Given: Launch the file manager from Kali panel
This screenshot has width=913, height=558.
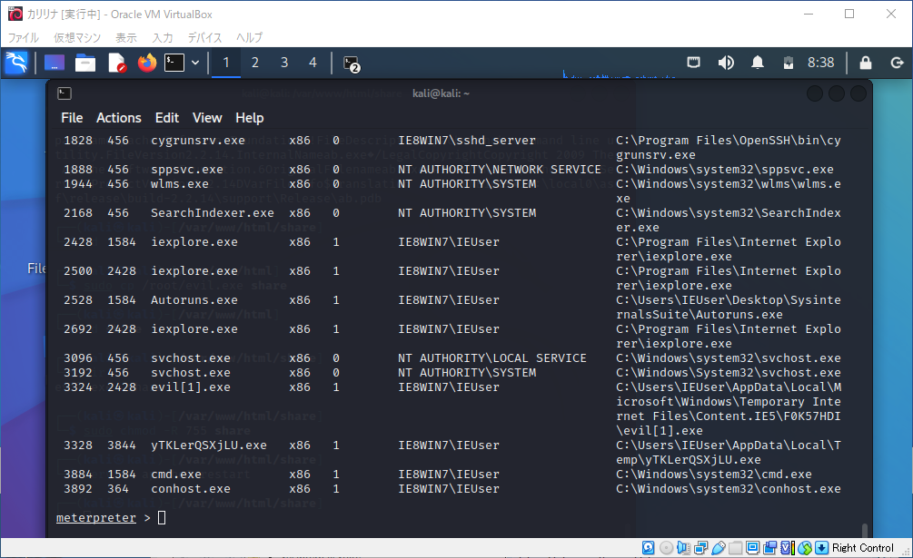Looking at the screenshot, I should click(x=85, y=63).
